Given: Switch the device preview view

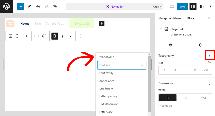Looking at the screenshot, I should (x=172, y=7).
